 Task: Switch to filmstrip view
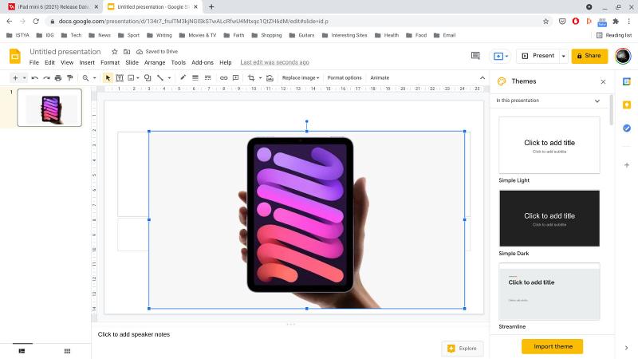(x=22, y=351)
